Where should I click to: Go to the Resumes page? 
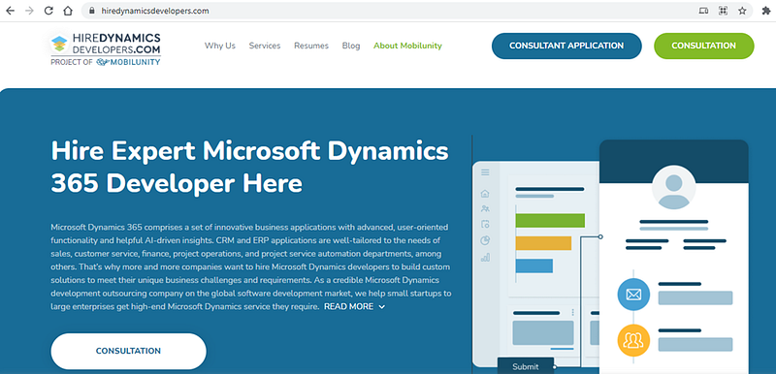pyautogui.click(x=311, y=46)
